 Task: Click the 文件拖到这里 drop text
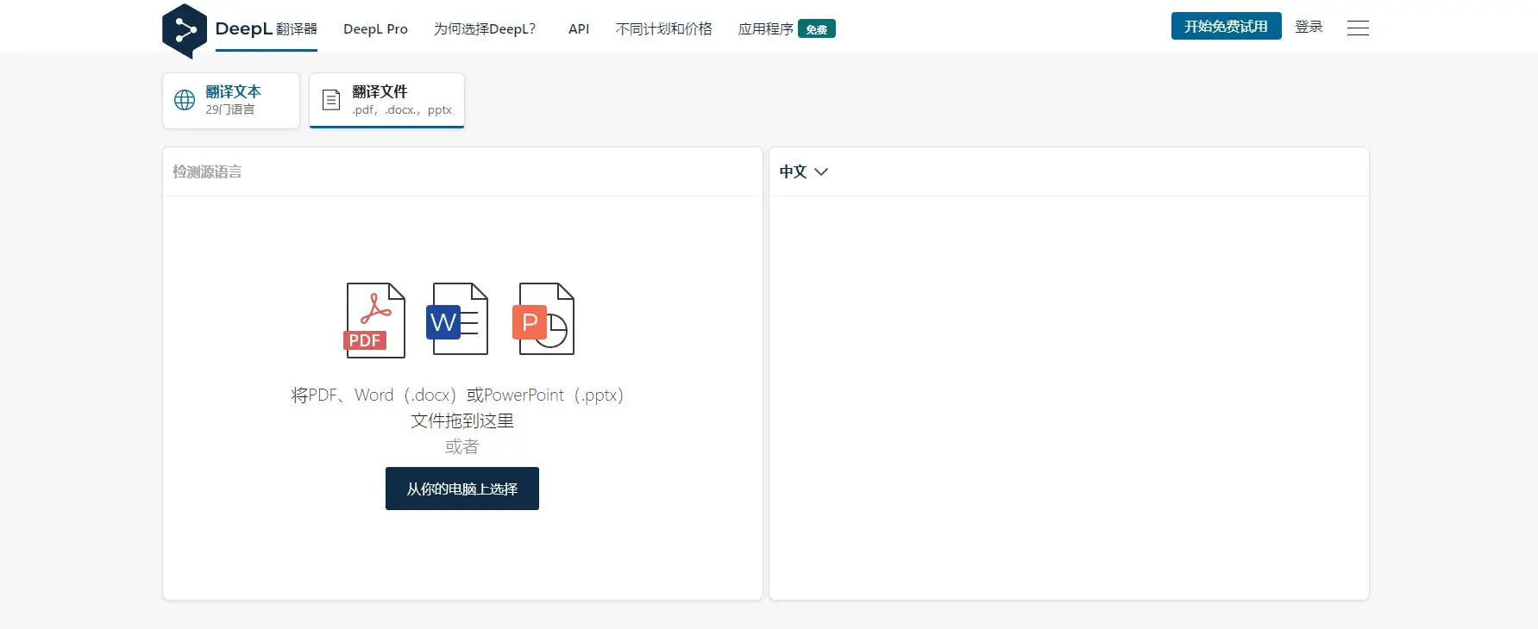(462, 420)
